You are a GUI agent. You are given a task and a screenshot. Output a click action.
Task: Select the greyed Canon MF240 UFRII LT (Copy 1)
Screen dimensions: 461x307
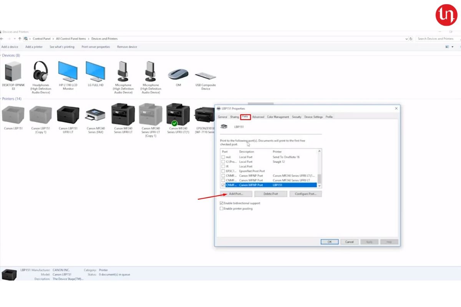tap(151, 114)
